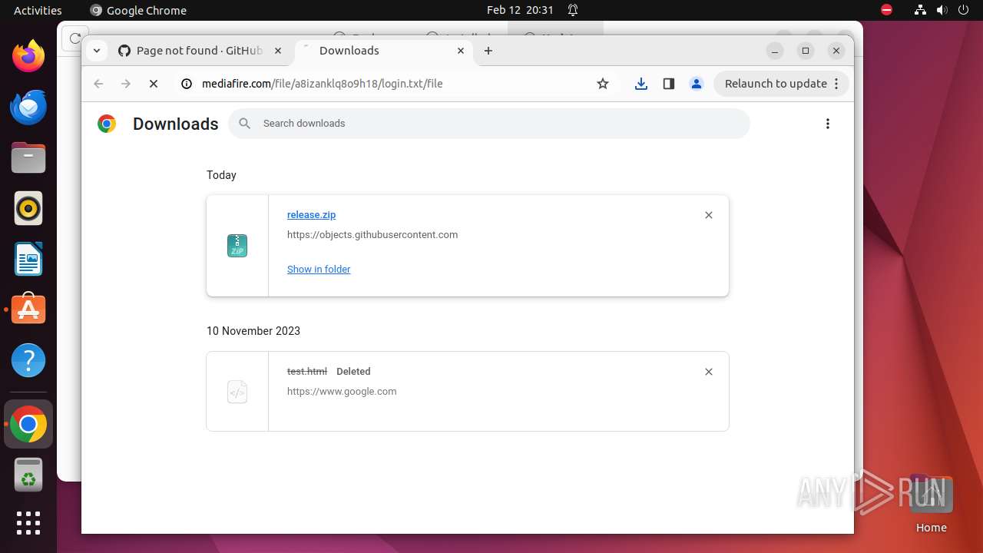Open the Activities overview
The width and height of the screenshot is (983, 553).
click(x=38, y=10)
